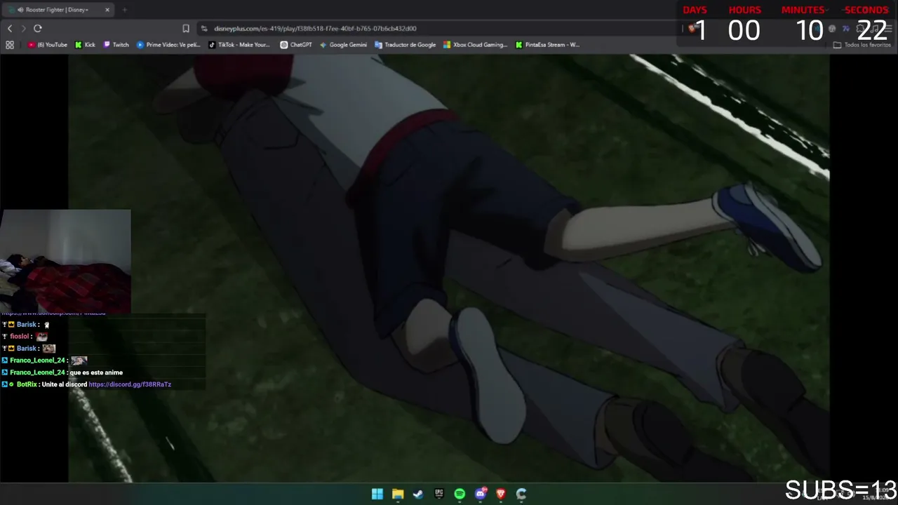
Task: Open the PintaEsa Stream bookmark
Action: click(x=548, y=45)
